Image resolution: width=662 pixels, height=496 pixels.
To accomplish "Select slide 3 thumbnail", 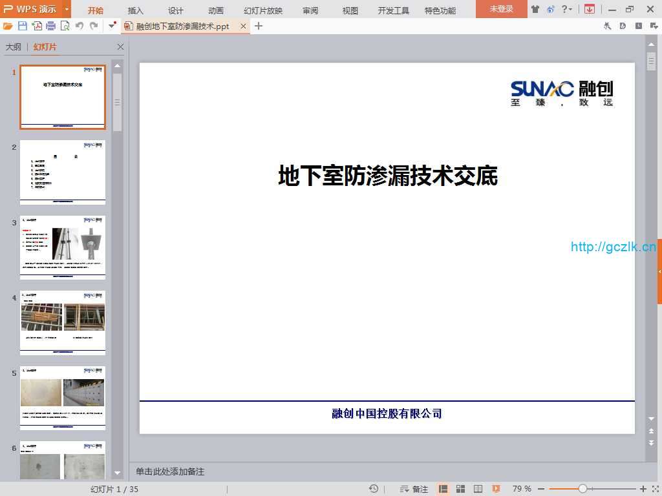I will click(63, 247).
